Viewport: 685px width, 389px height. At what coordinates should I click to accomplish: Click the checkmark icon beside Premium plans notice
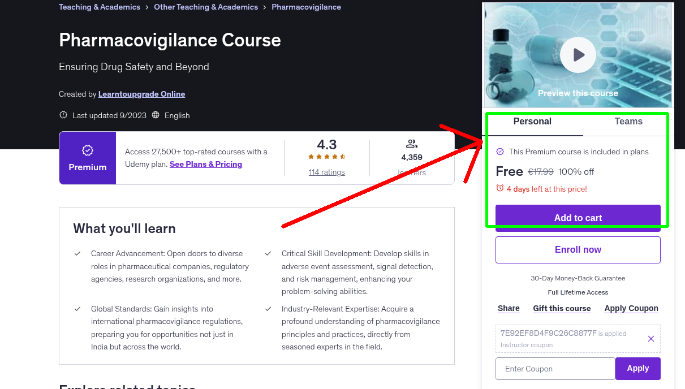point(500,152)
